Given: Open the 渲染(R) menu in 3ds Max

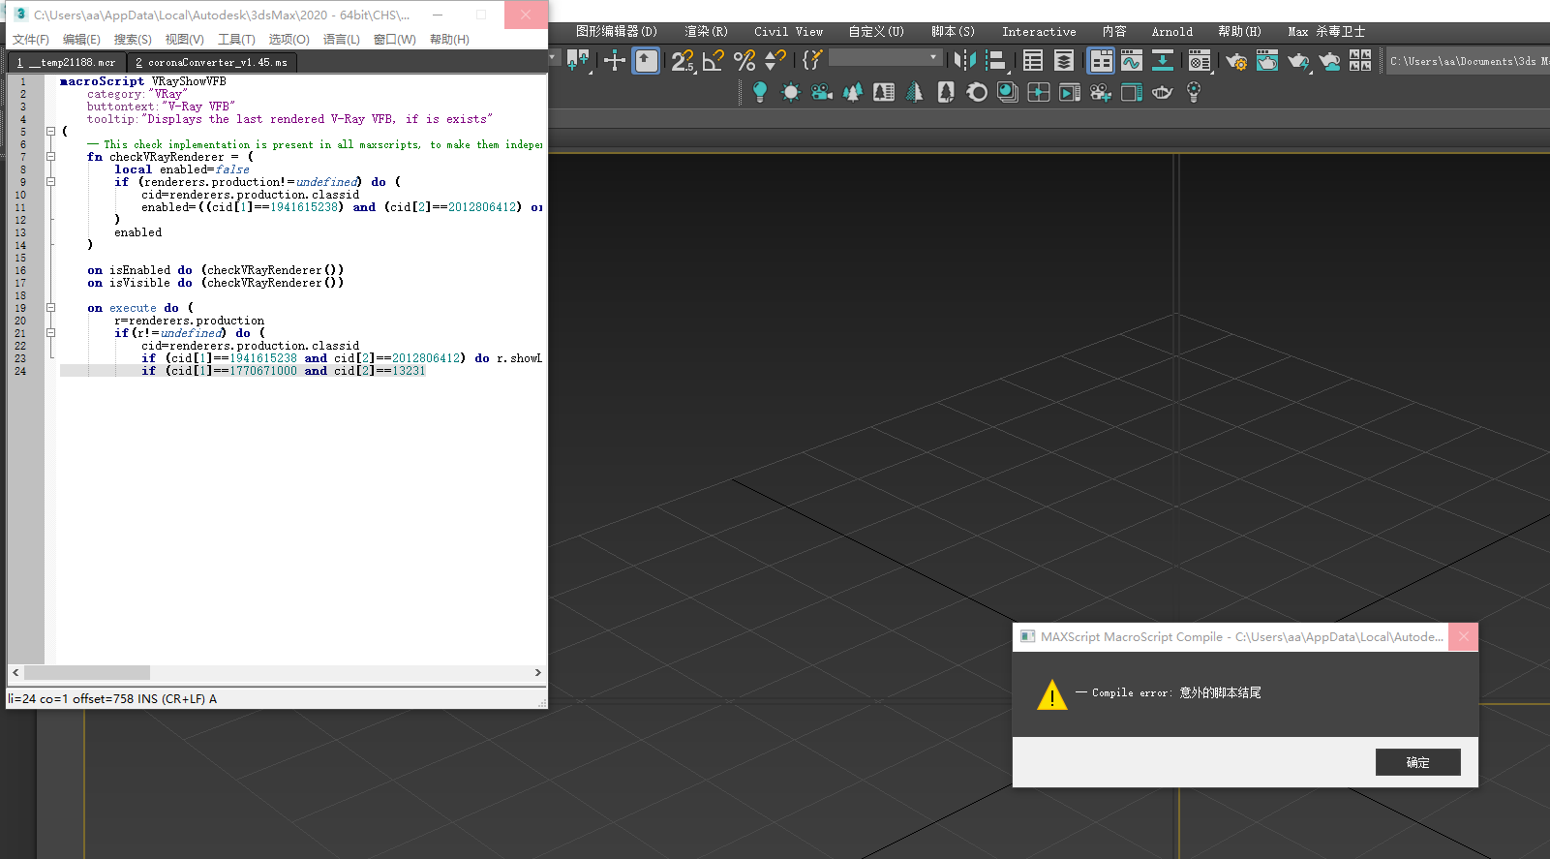Looking at the screenshot, I should 706,32.
